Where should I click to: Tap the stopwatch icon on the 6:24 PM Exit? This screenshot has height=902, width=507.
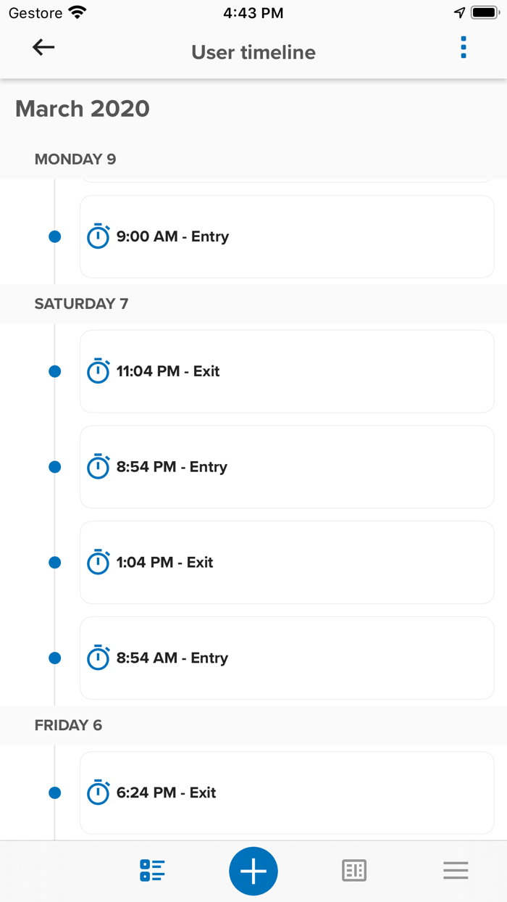(99, 793)
